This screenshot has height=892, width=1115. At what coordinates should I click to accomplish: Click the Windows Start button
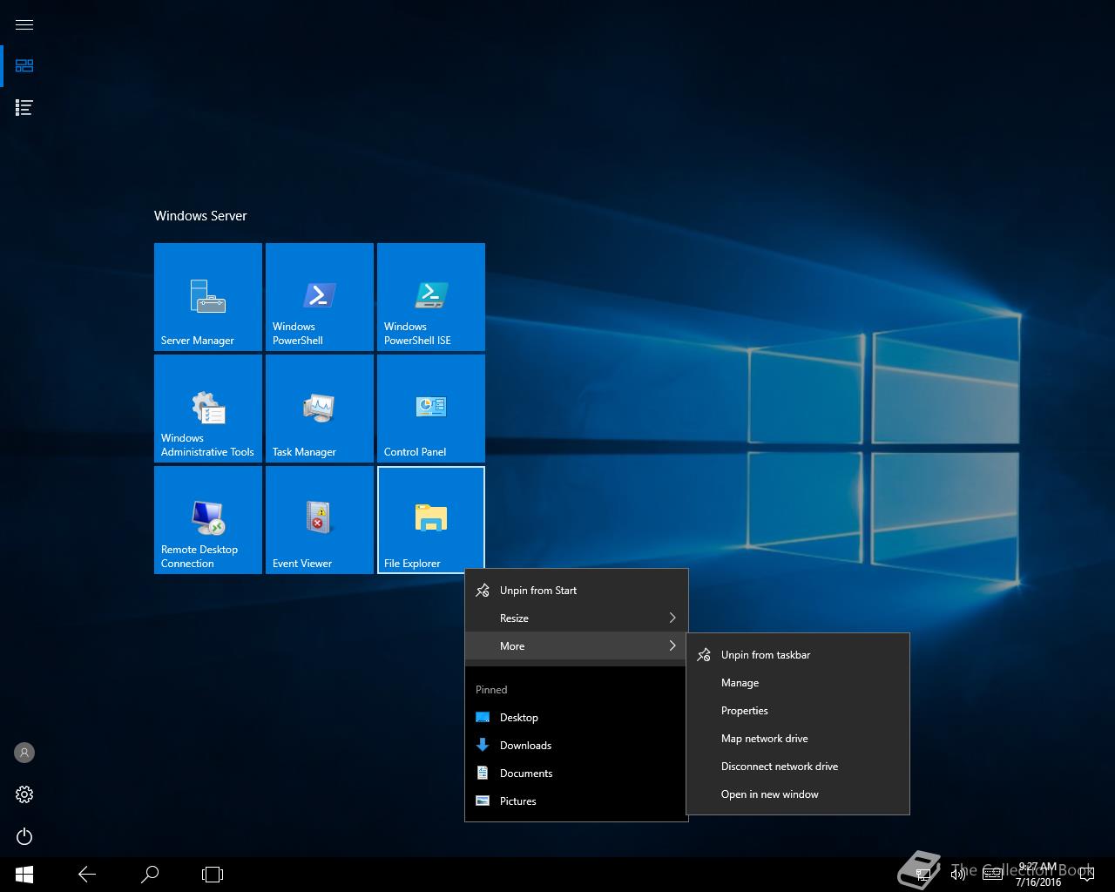[24, 875]
